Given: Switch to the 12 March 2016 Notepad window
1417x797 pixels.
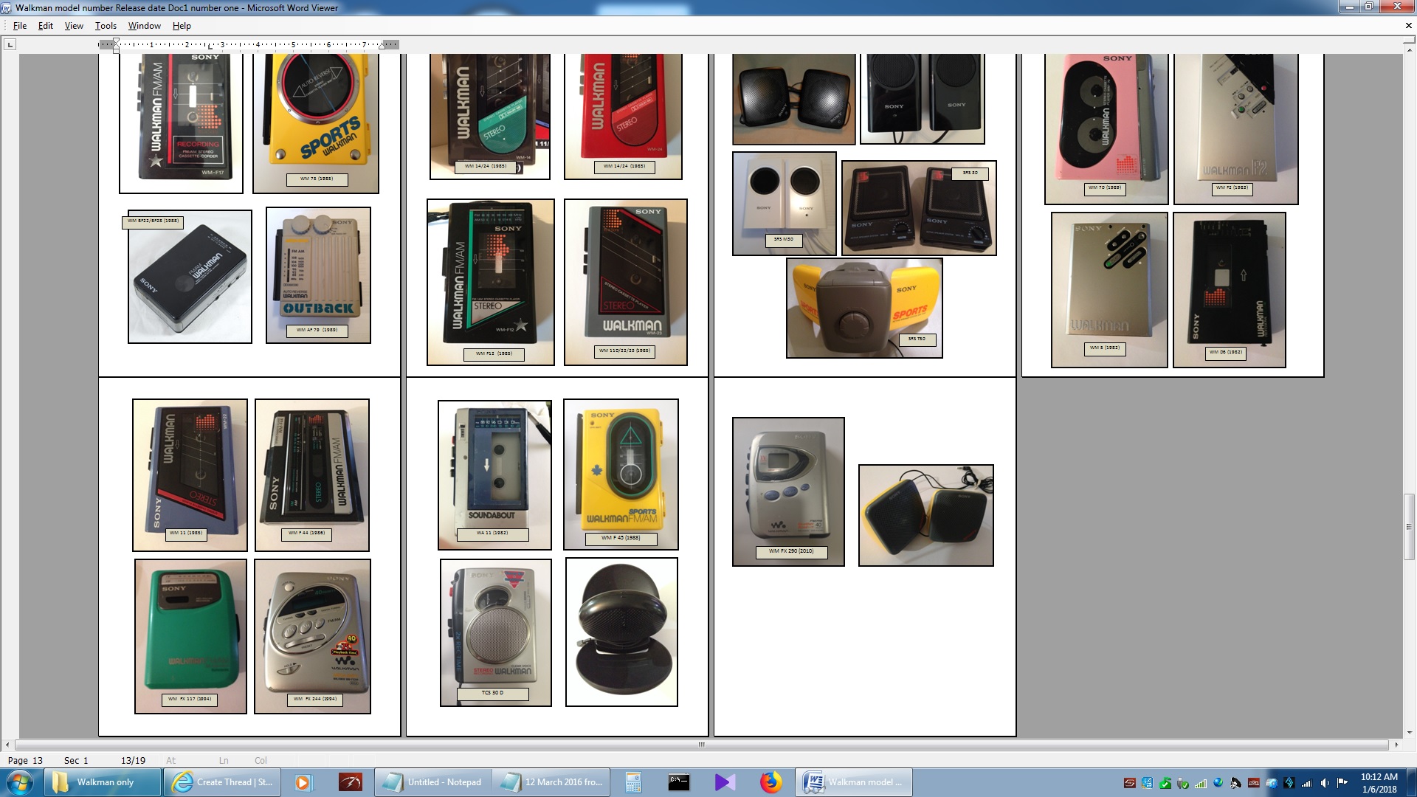Looking at the screenshot, I should 551,782.
